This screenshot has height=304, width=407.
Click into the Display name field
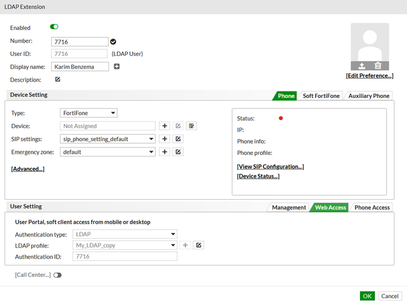pyautogui.click(x=80, y=66)
